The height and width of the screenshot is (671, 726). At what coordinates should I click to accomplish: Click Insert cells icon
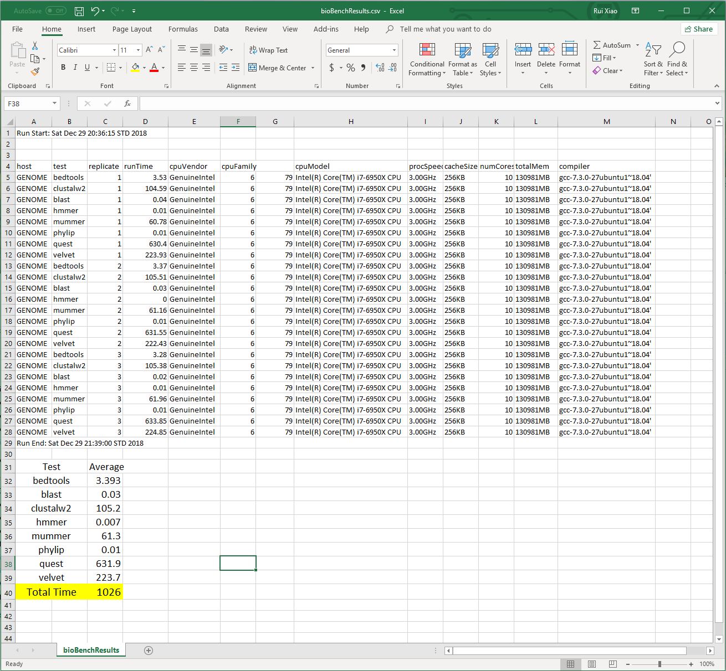click(x=523, y=49)
